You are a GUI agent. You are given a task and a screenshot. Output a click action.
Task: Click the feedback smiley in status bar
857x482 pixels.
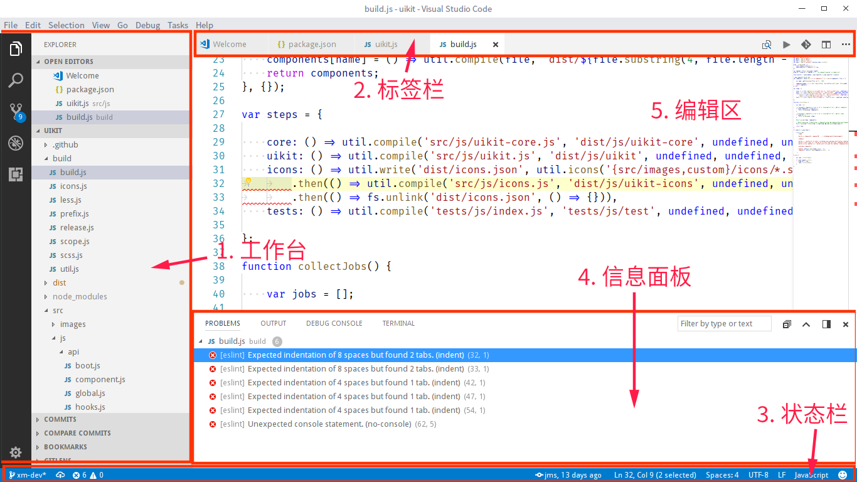click(x=843, y=475)
